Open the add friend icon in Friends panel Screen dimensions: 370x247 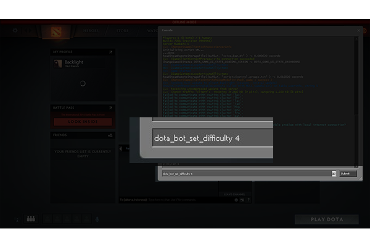[110, 135]
